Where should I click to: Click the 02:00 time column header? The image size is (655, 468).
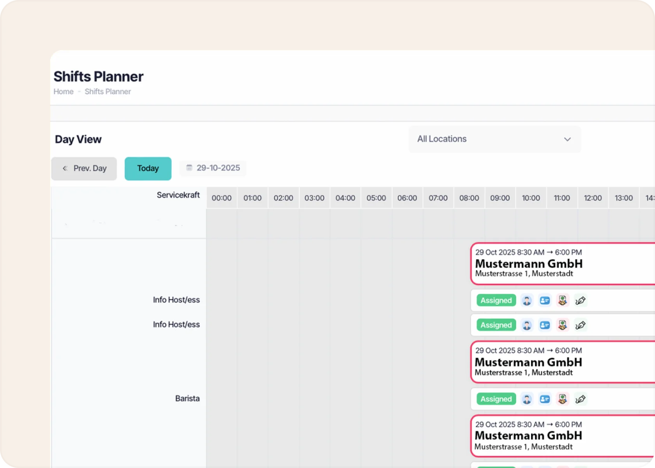coord(283,198)
